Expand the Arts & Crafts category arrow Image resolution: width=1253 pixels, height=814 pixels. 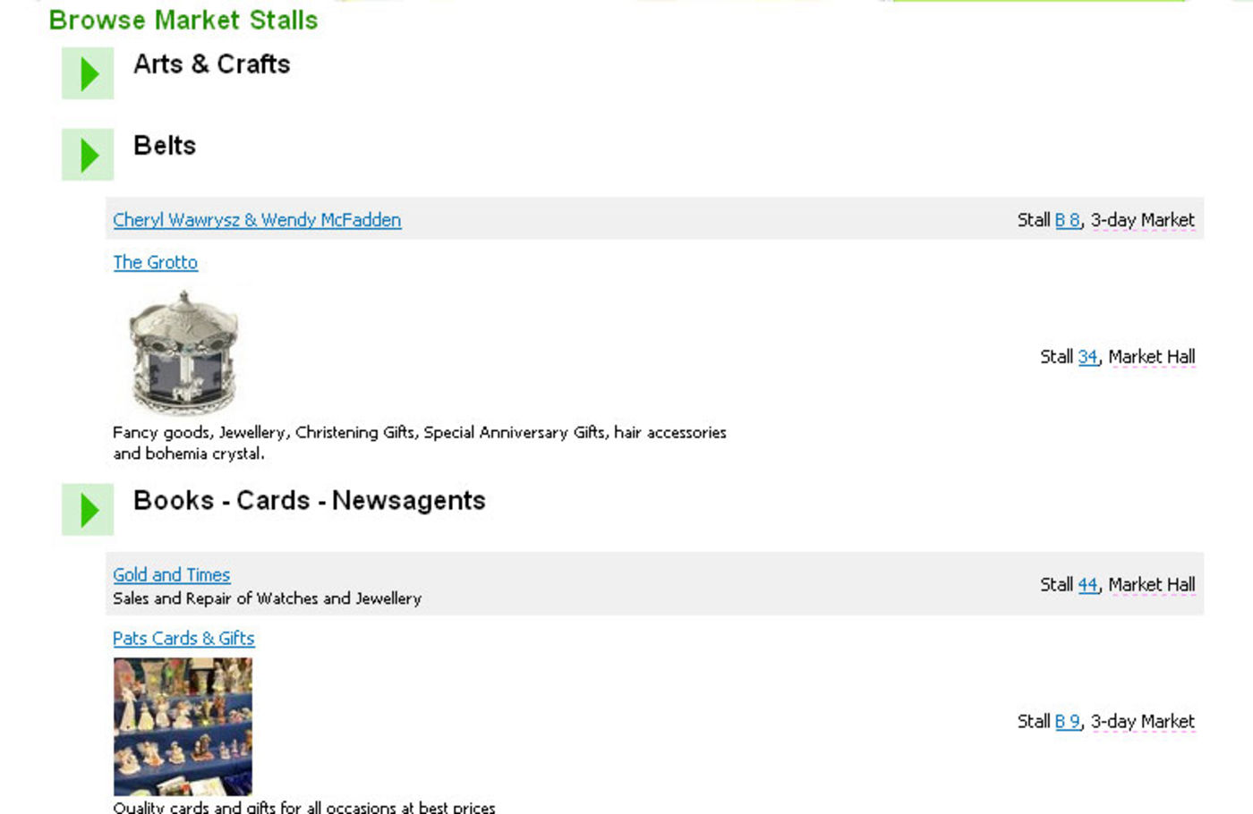pyautogui.click(x=88, y=73)
